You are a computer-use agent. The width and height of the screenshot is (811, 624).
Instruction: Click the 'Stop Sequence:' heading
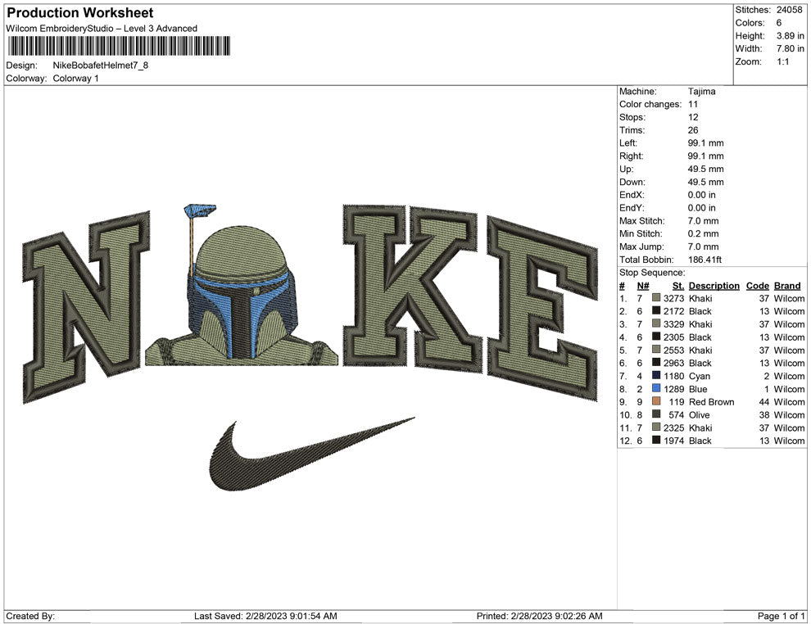(x=652, y=273)
